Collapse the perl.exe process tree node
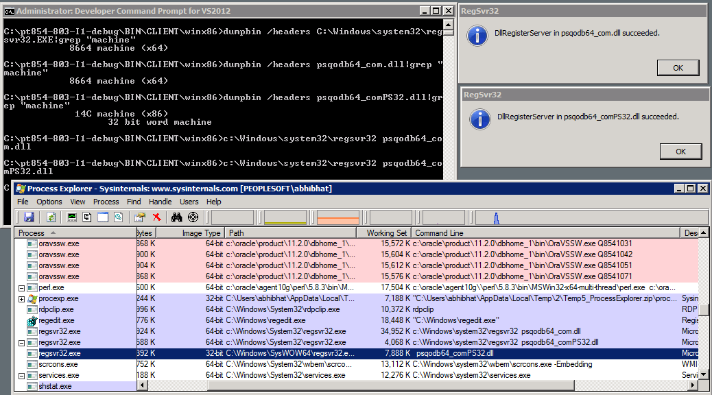Viewport: 712px width, 395px height. click(x=21, y=288)
